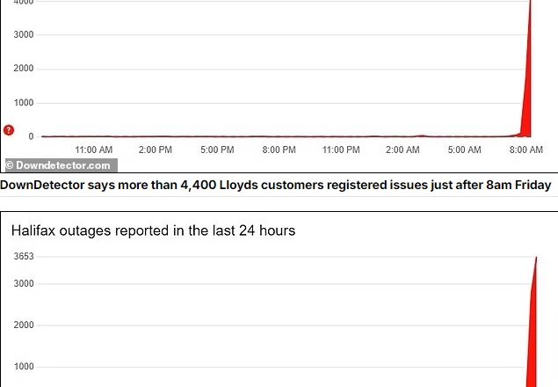Click the '5:00 PM' time axis label

[x=217, y=150]
